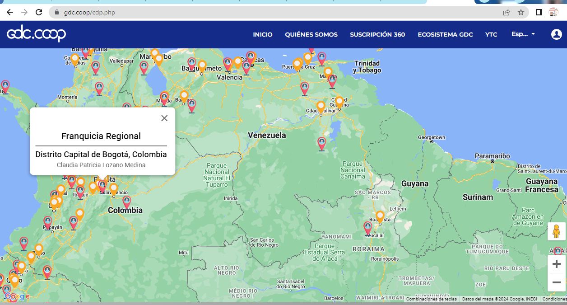Select the red marker near Montería
The width and height of the screenshot is (567, 305).
99,88
